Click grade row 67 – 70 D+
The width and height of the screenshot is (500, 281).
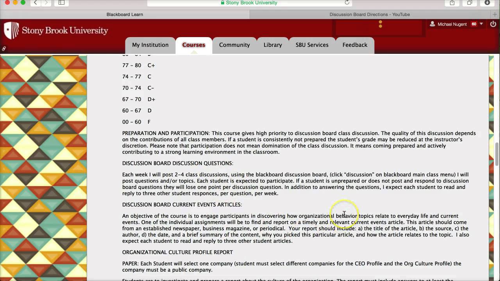pyautogui.click(x=139, y=99)
